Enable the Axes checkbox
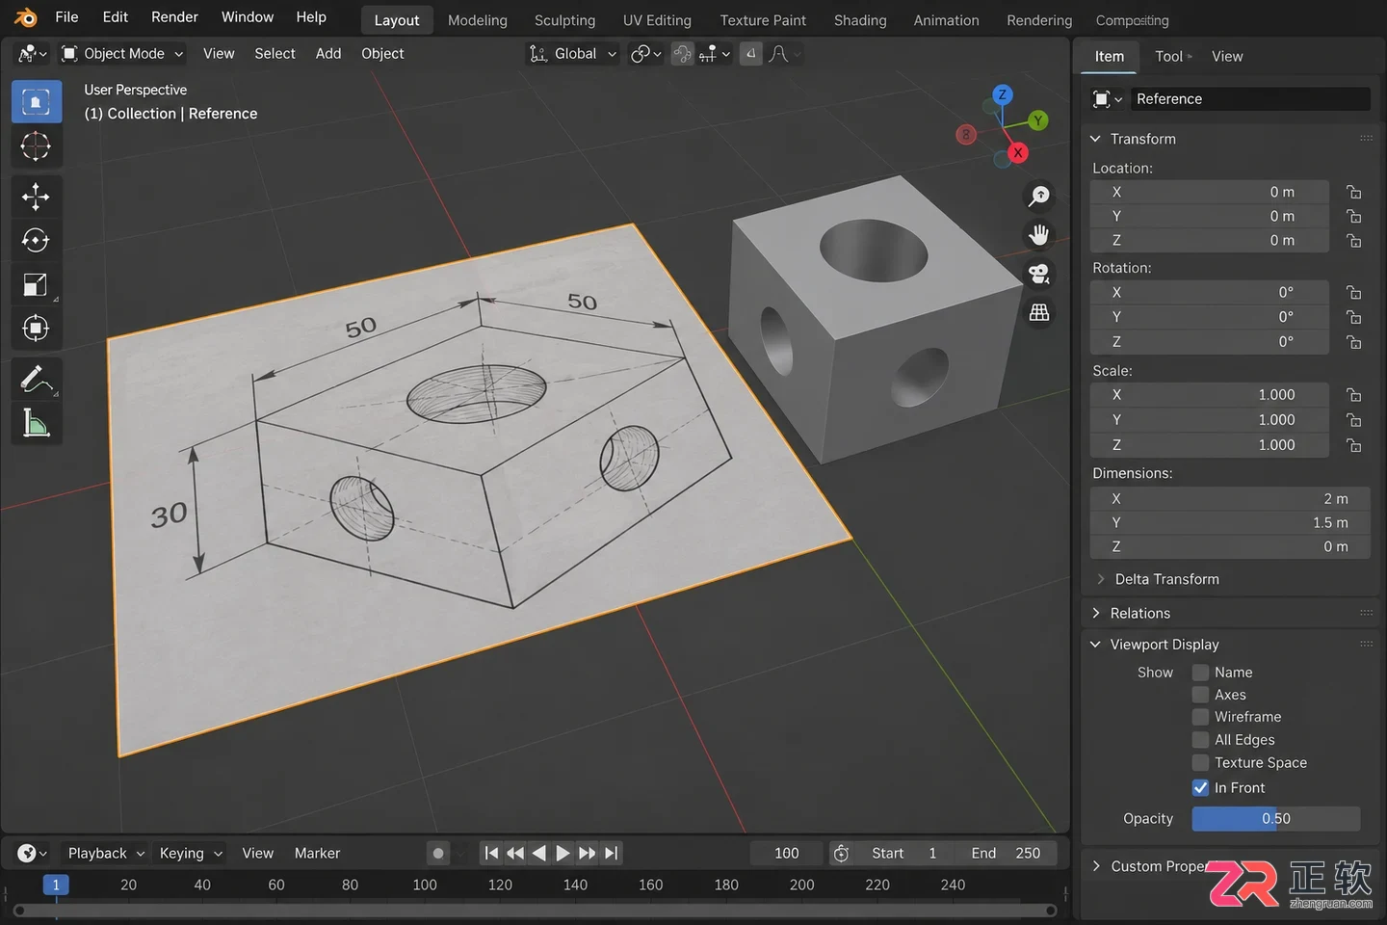 click(x=1200, y=695)
